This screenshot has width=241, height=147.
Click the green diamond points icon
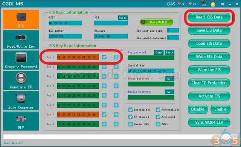pyautogui.click(x=190, y=4)
